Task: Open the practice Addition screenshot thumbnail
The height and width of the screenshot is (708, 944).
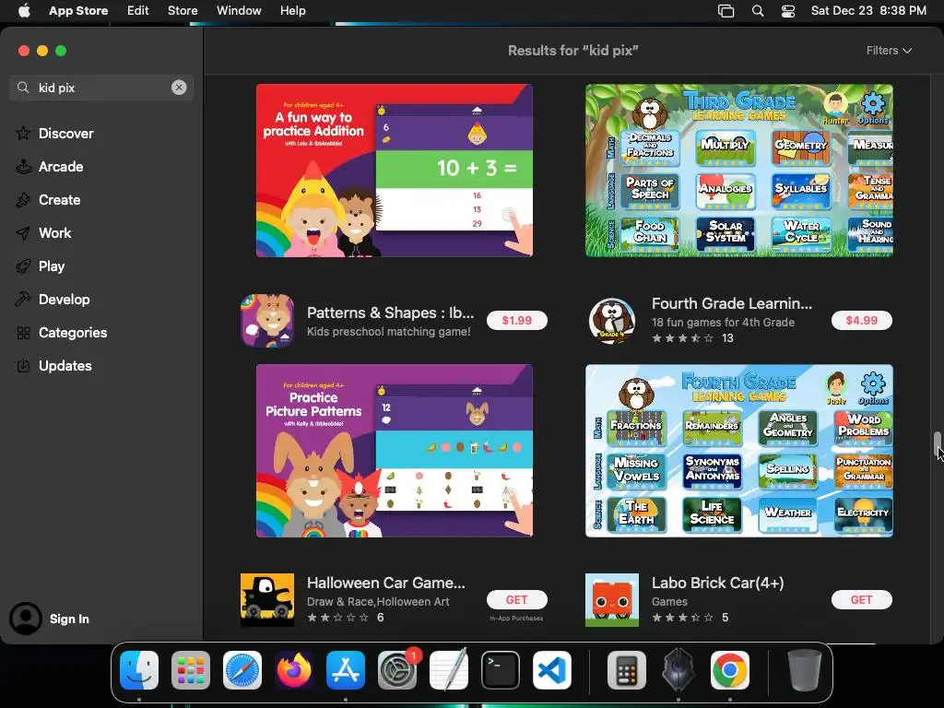Action: pos(395,171)
